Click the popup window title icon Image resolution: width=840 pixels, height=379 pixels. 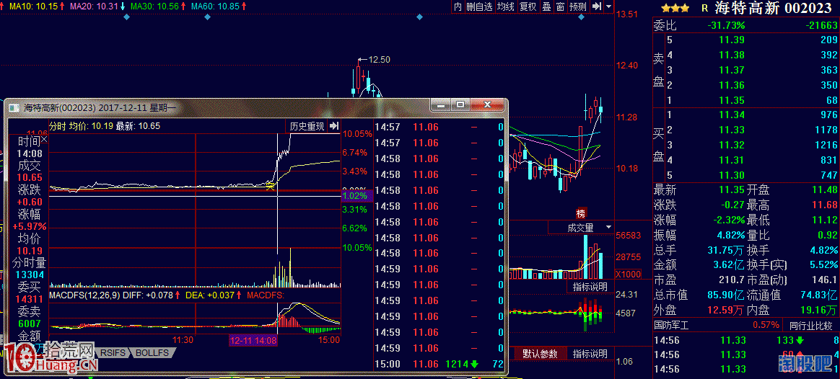14,107
